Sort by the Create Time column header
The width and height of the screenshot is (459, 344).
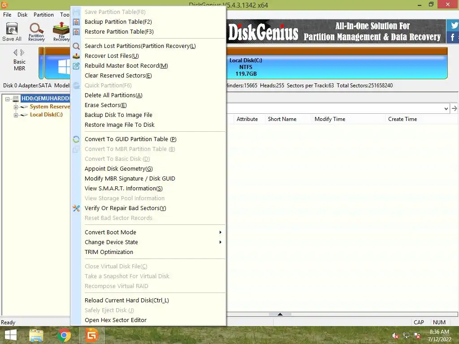point(403,119)
